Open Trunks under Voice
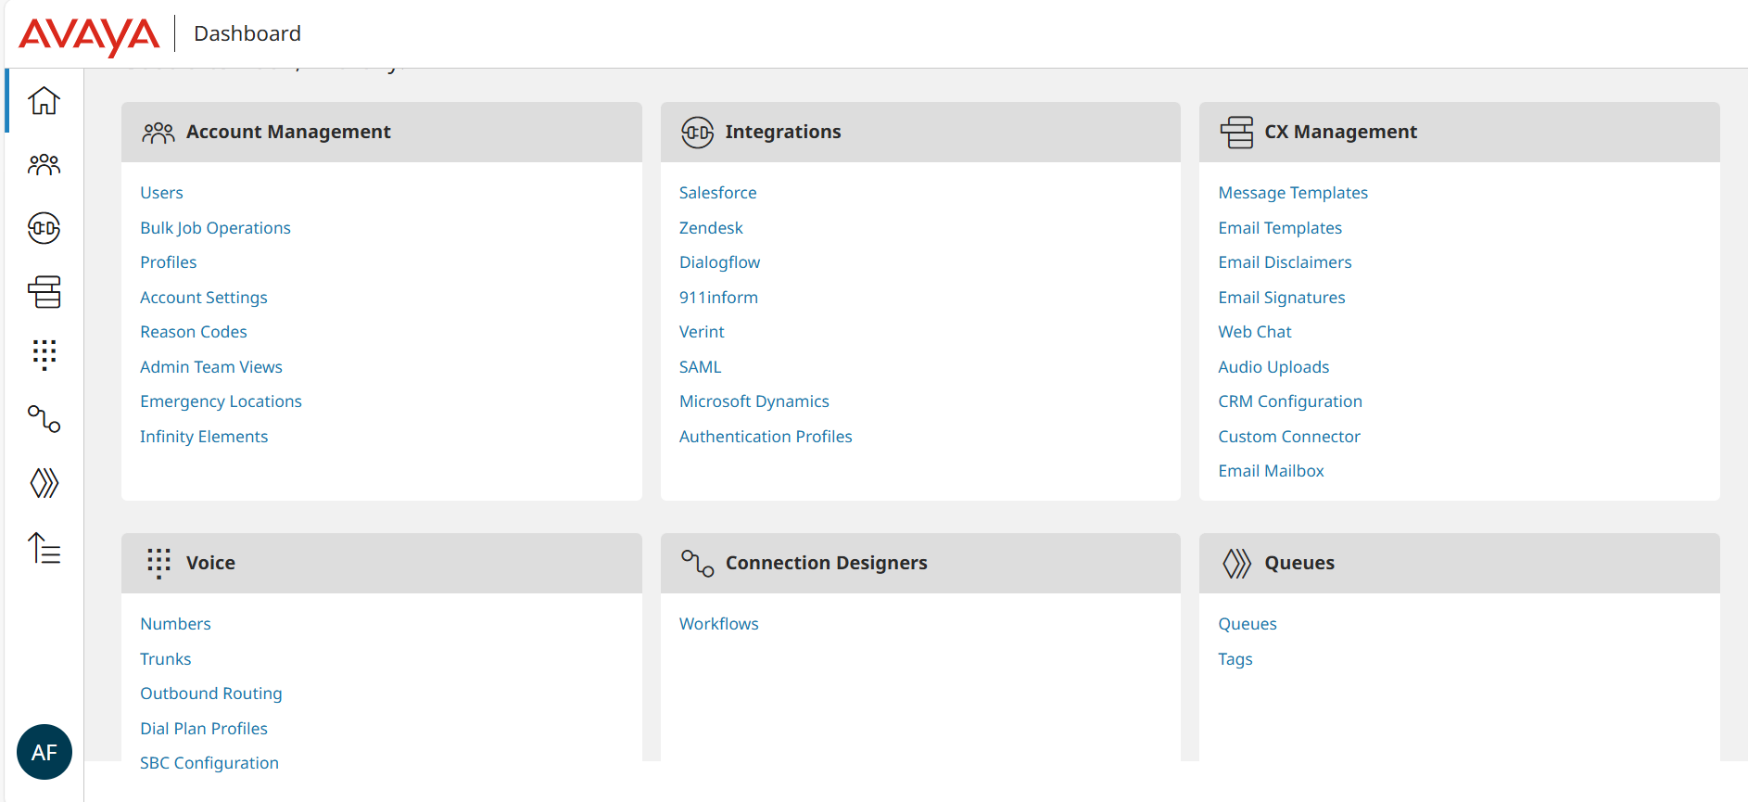This screenshot has width=1748, height=802. 165,659
